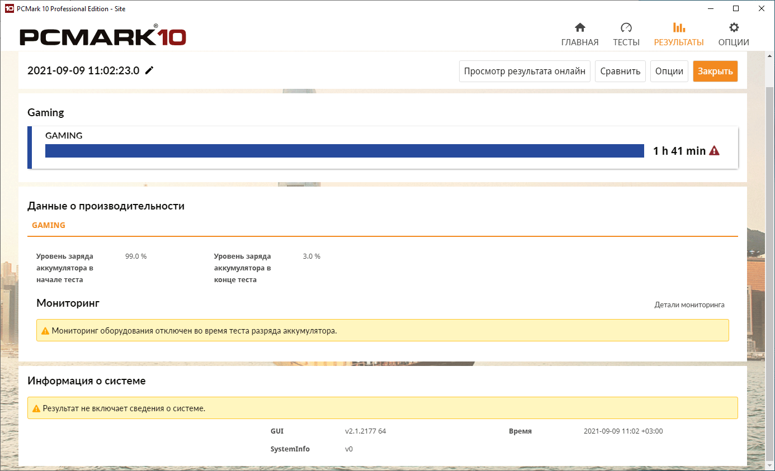Click the SystemInfo version v0
The width and height of the screenshot is (775, 471).
click(x=349, y=449)
